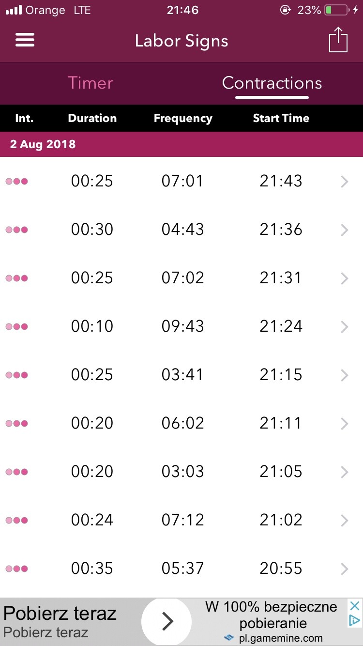
Task: Click intensity dots for 21:43 contraction
Action: tap(16, 182)
